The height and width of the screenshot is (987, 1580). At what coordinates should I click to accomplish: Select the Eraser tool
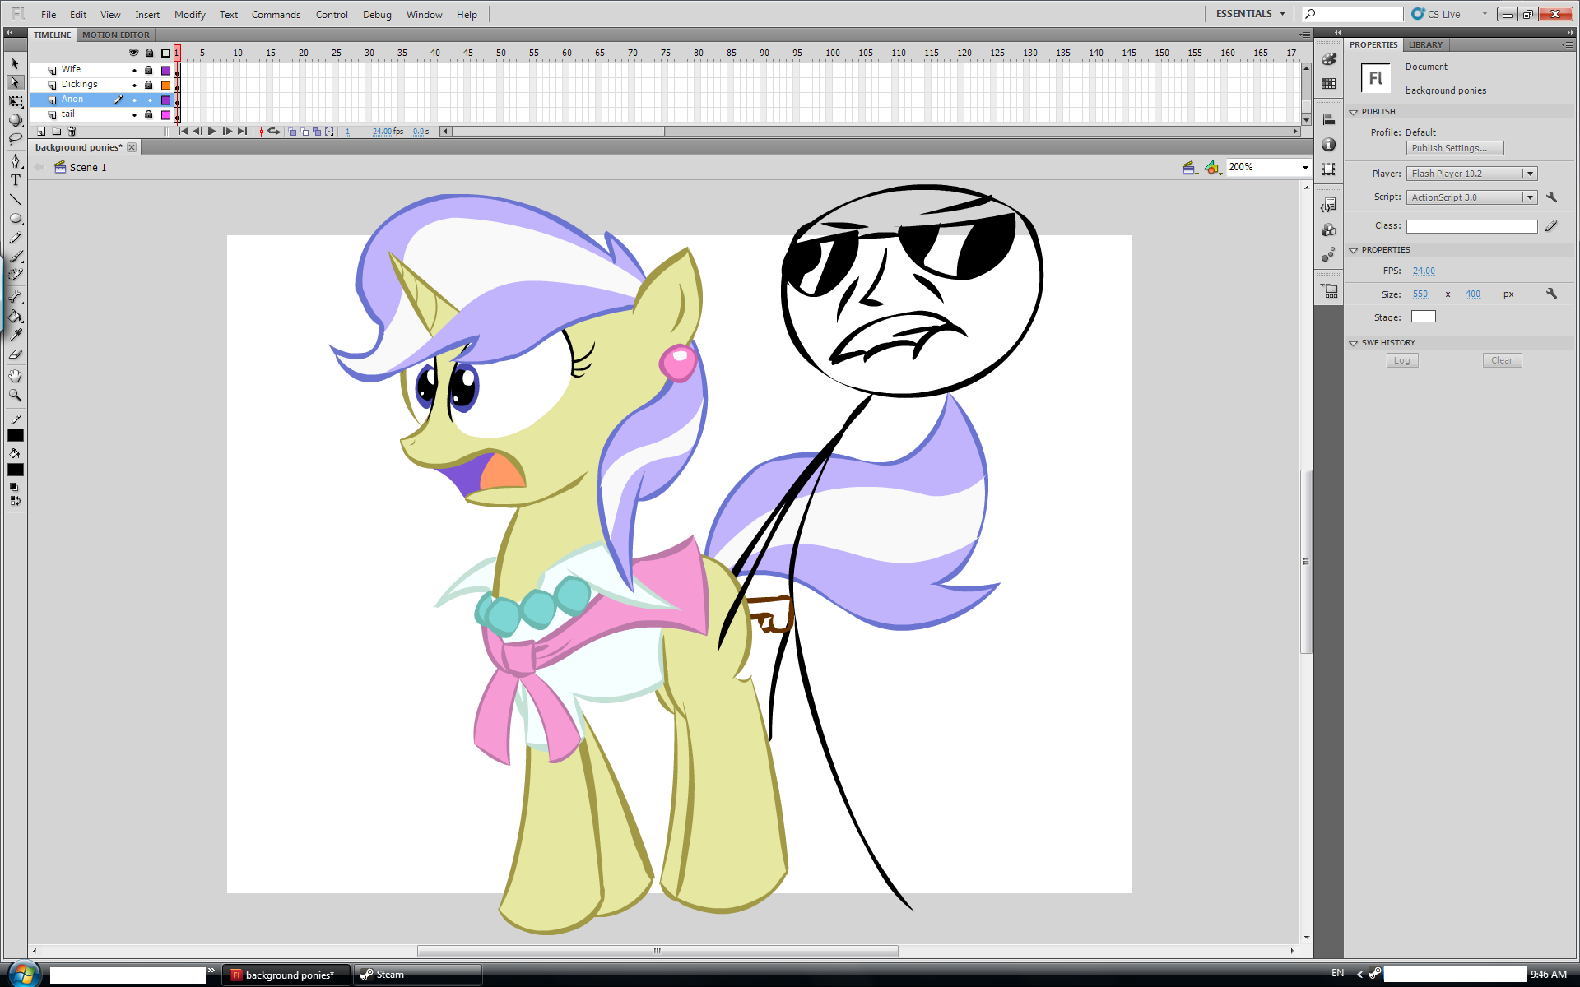[15, 354]
